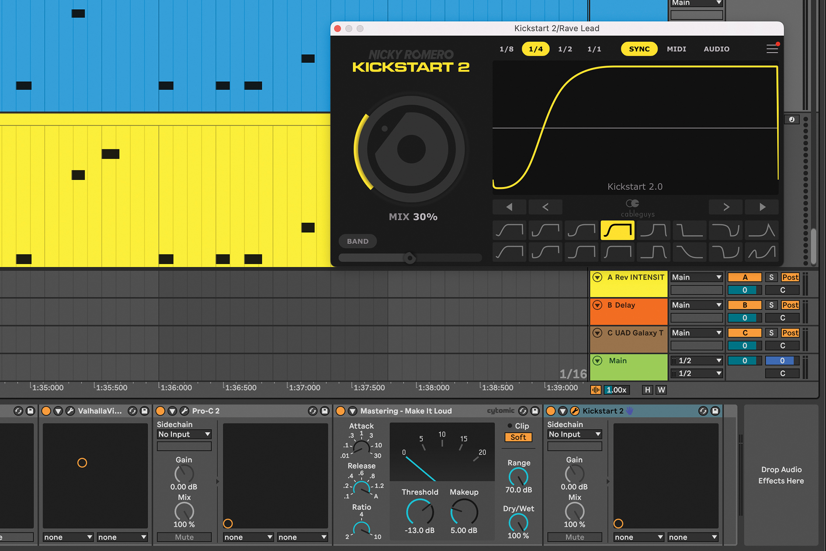Go to next preset bank with solid right arrow
This screenshot has height=551, width=826.
762,207
